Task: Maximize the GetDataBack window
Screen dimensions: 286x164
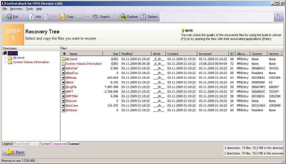Action: 277,4
